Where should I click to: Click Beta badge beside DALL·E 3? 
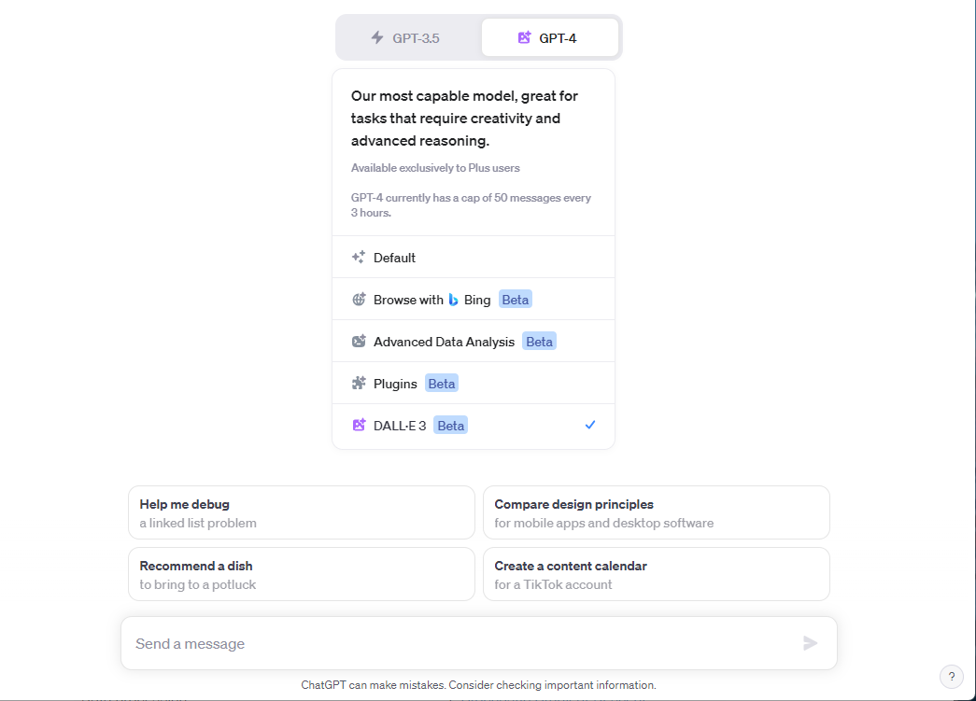(x=451, y=426)
